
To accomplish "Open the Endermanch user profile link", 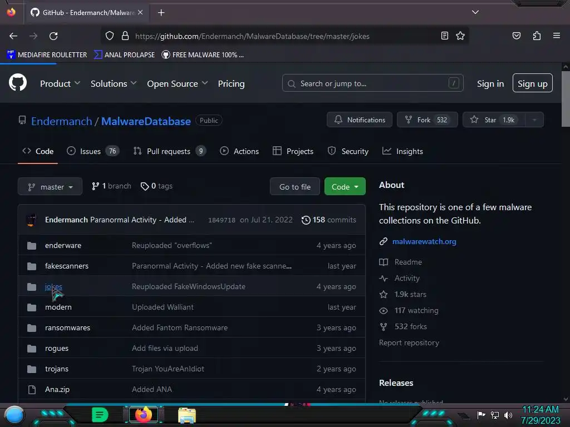I will tap(61, 121).
